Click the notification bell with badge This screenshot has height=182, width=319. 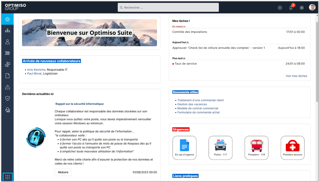[291, 8]
